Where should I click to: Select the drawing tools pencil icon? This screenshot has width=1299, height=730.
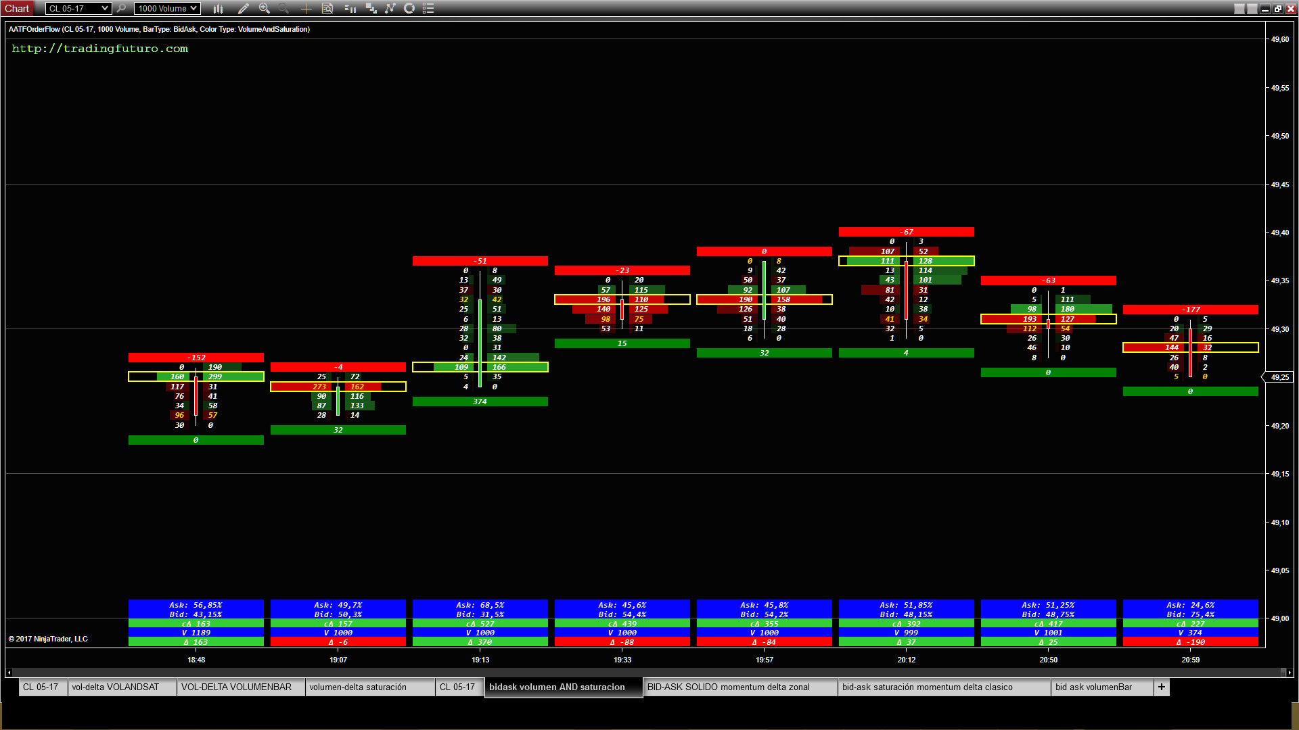click(244, 9)
